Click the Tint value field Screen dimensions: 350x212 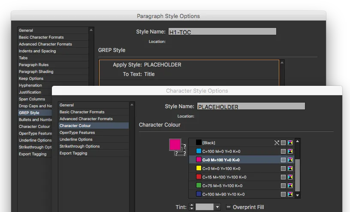click(x=205, y=207)
